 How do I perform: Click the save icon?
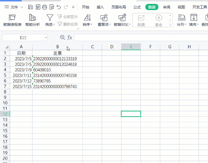(x=31, y=7)
